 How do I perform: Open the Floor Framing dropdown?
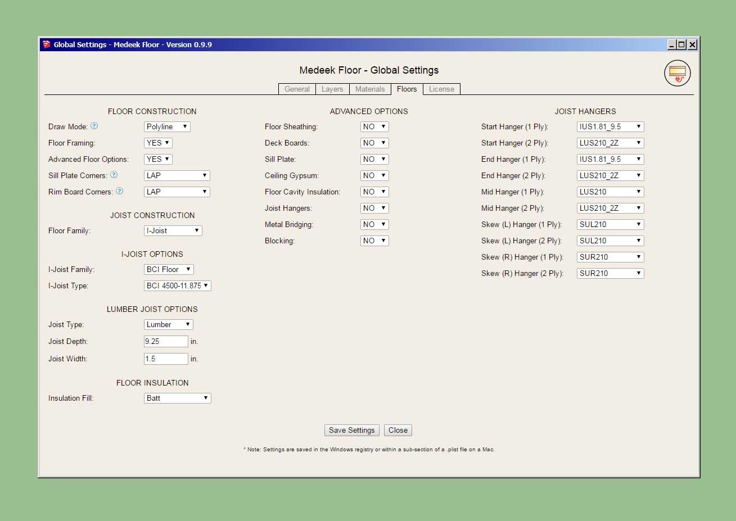(x=158, y=143)
